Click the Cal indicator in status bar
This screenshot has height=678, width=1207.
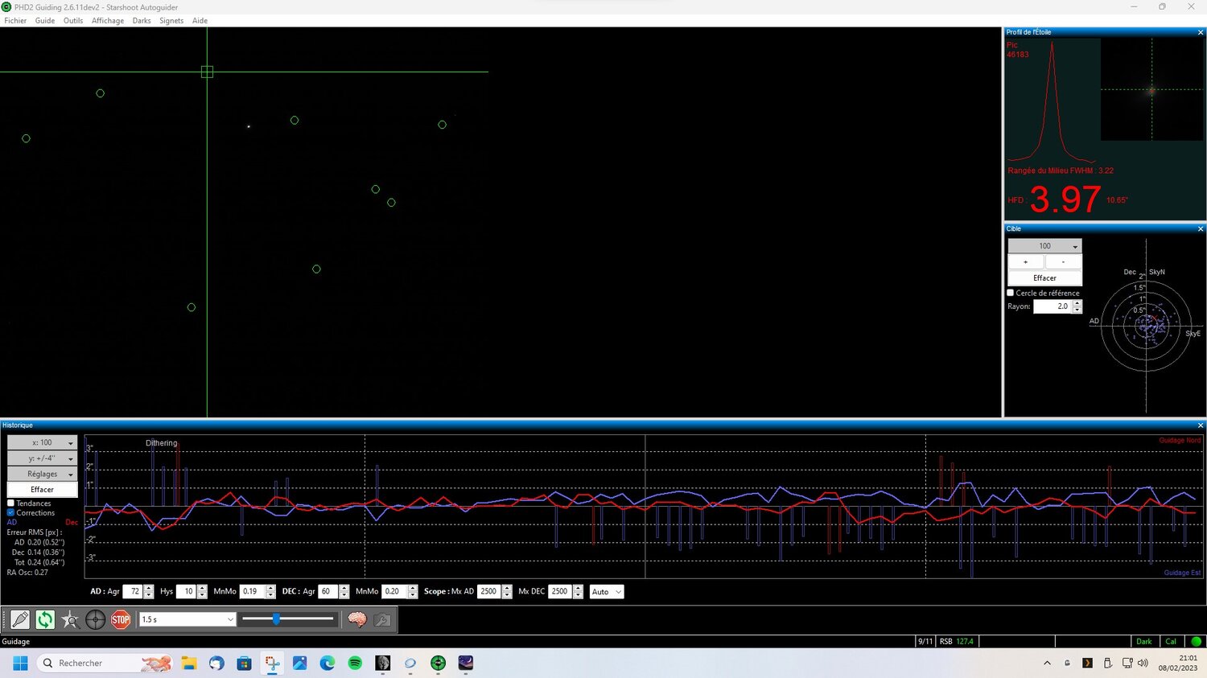pyautogui.click(x=1171, y=642)
